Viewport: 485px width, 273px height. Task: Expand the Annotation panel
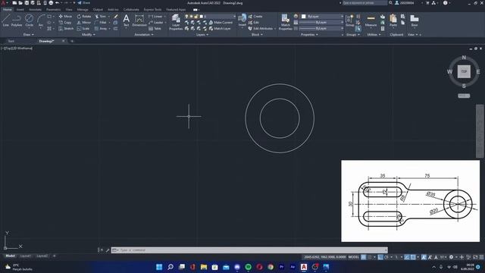tap(144, 35)
